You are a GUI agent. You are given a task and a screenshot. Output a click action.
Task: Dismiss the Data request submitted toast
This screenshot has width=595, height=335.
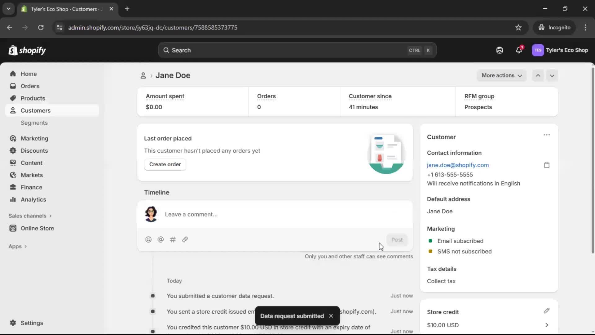click(331, 316)
